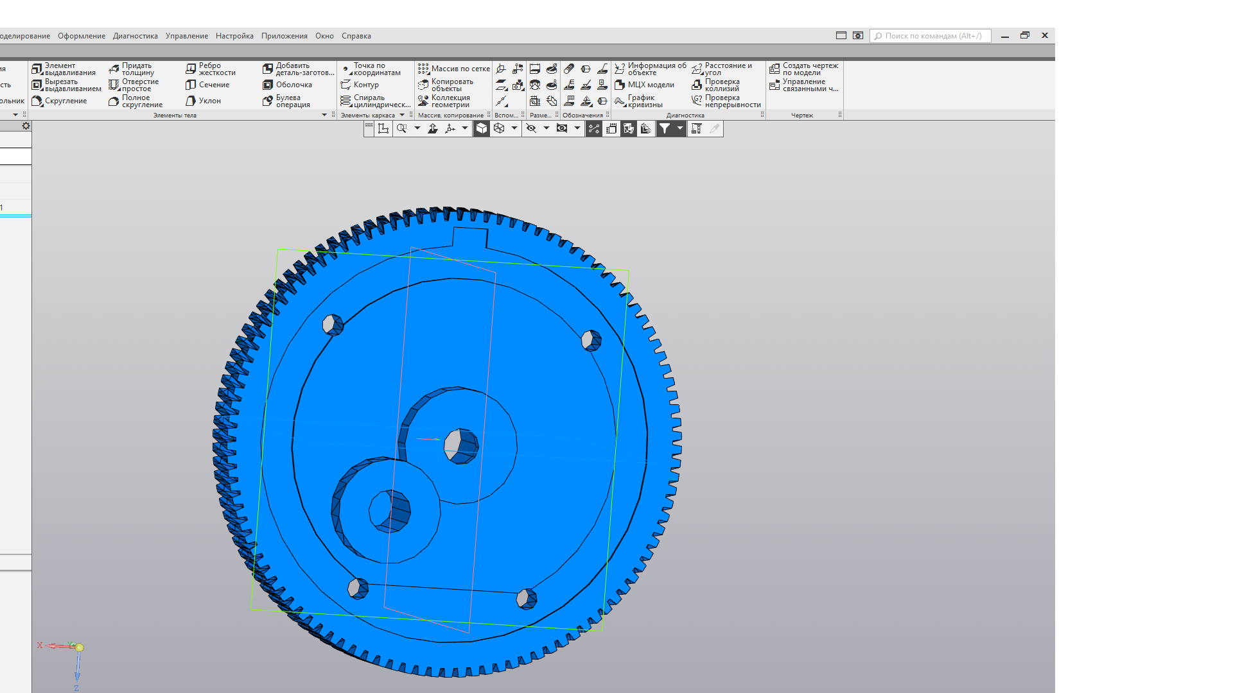Select the Cut by extrusion tool
The image size is (1233, 693).
coord(67,85)
